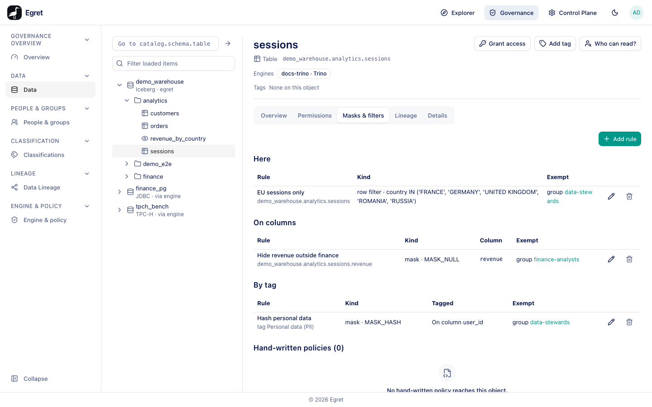Collapse the demo_warehouse catalog tree
The width and height of the screenshot is (652, 407).
tap(120, 85)
